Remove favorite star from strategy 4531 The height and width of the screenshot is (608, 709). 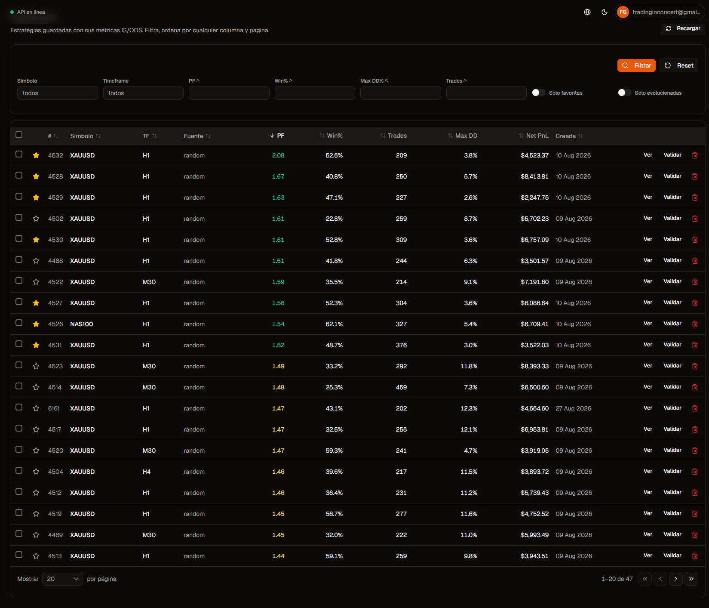point(36,345)
